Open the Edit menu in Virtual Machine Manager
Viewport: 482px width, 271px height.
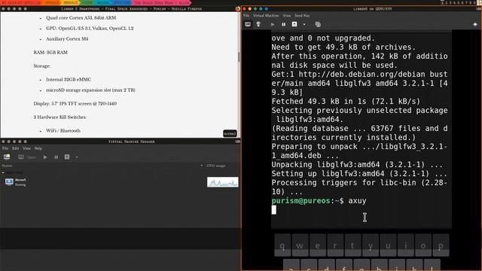[x=15, y=148]
